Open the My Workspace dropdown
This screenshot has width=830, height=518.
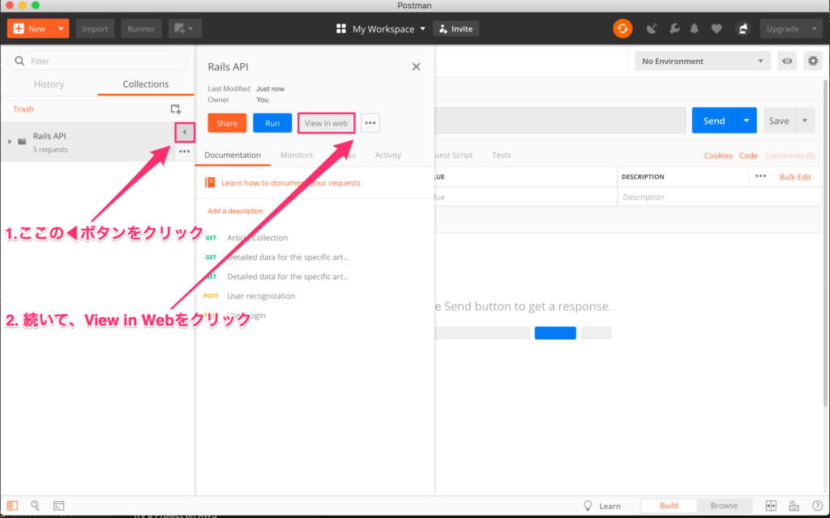(381, 29)
